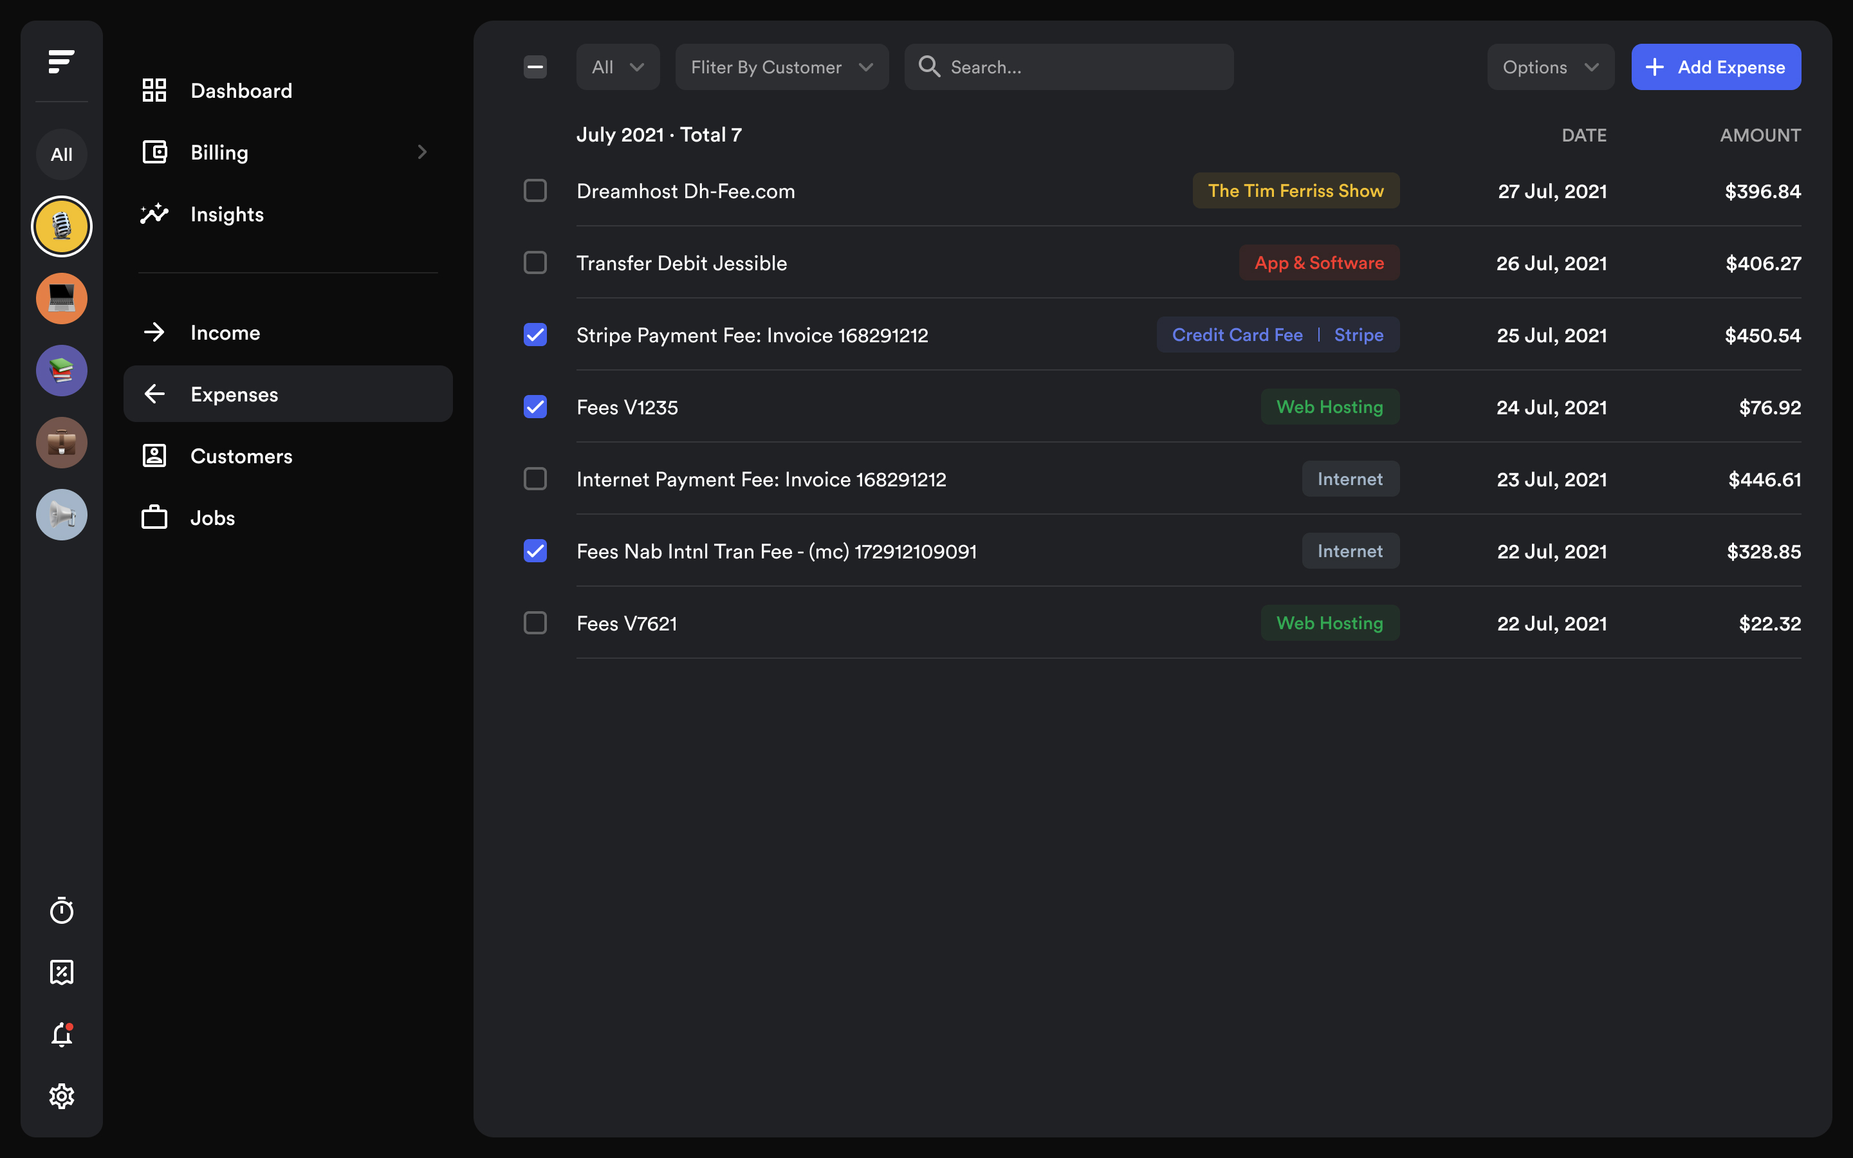Screen dimensions: 1853x1158
Task: Click the timer/stopwatch icon
Action: click(61, 911)
